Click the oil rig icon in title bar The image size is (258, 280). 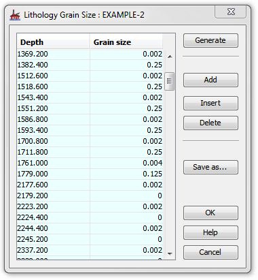[x=15, y=15]
